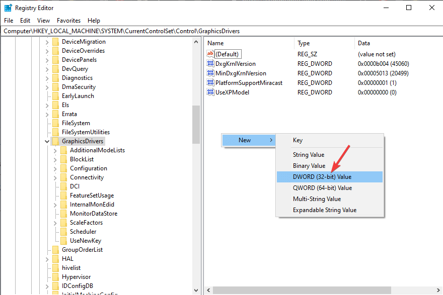Click the DeviceOverrides folder icon

point(56,51)
